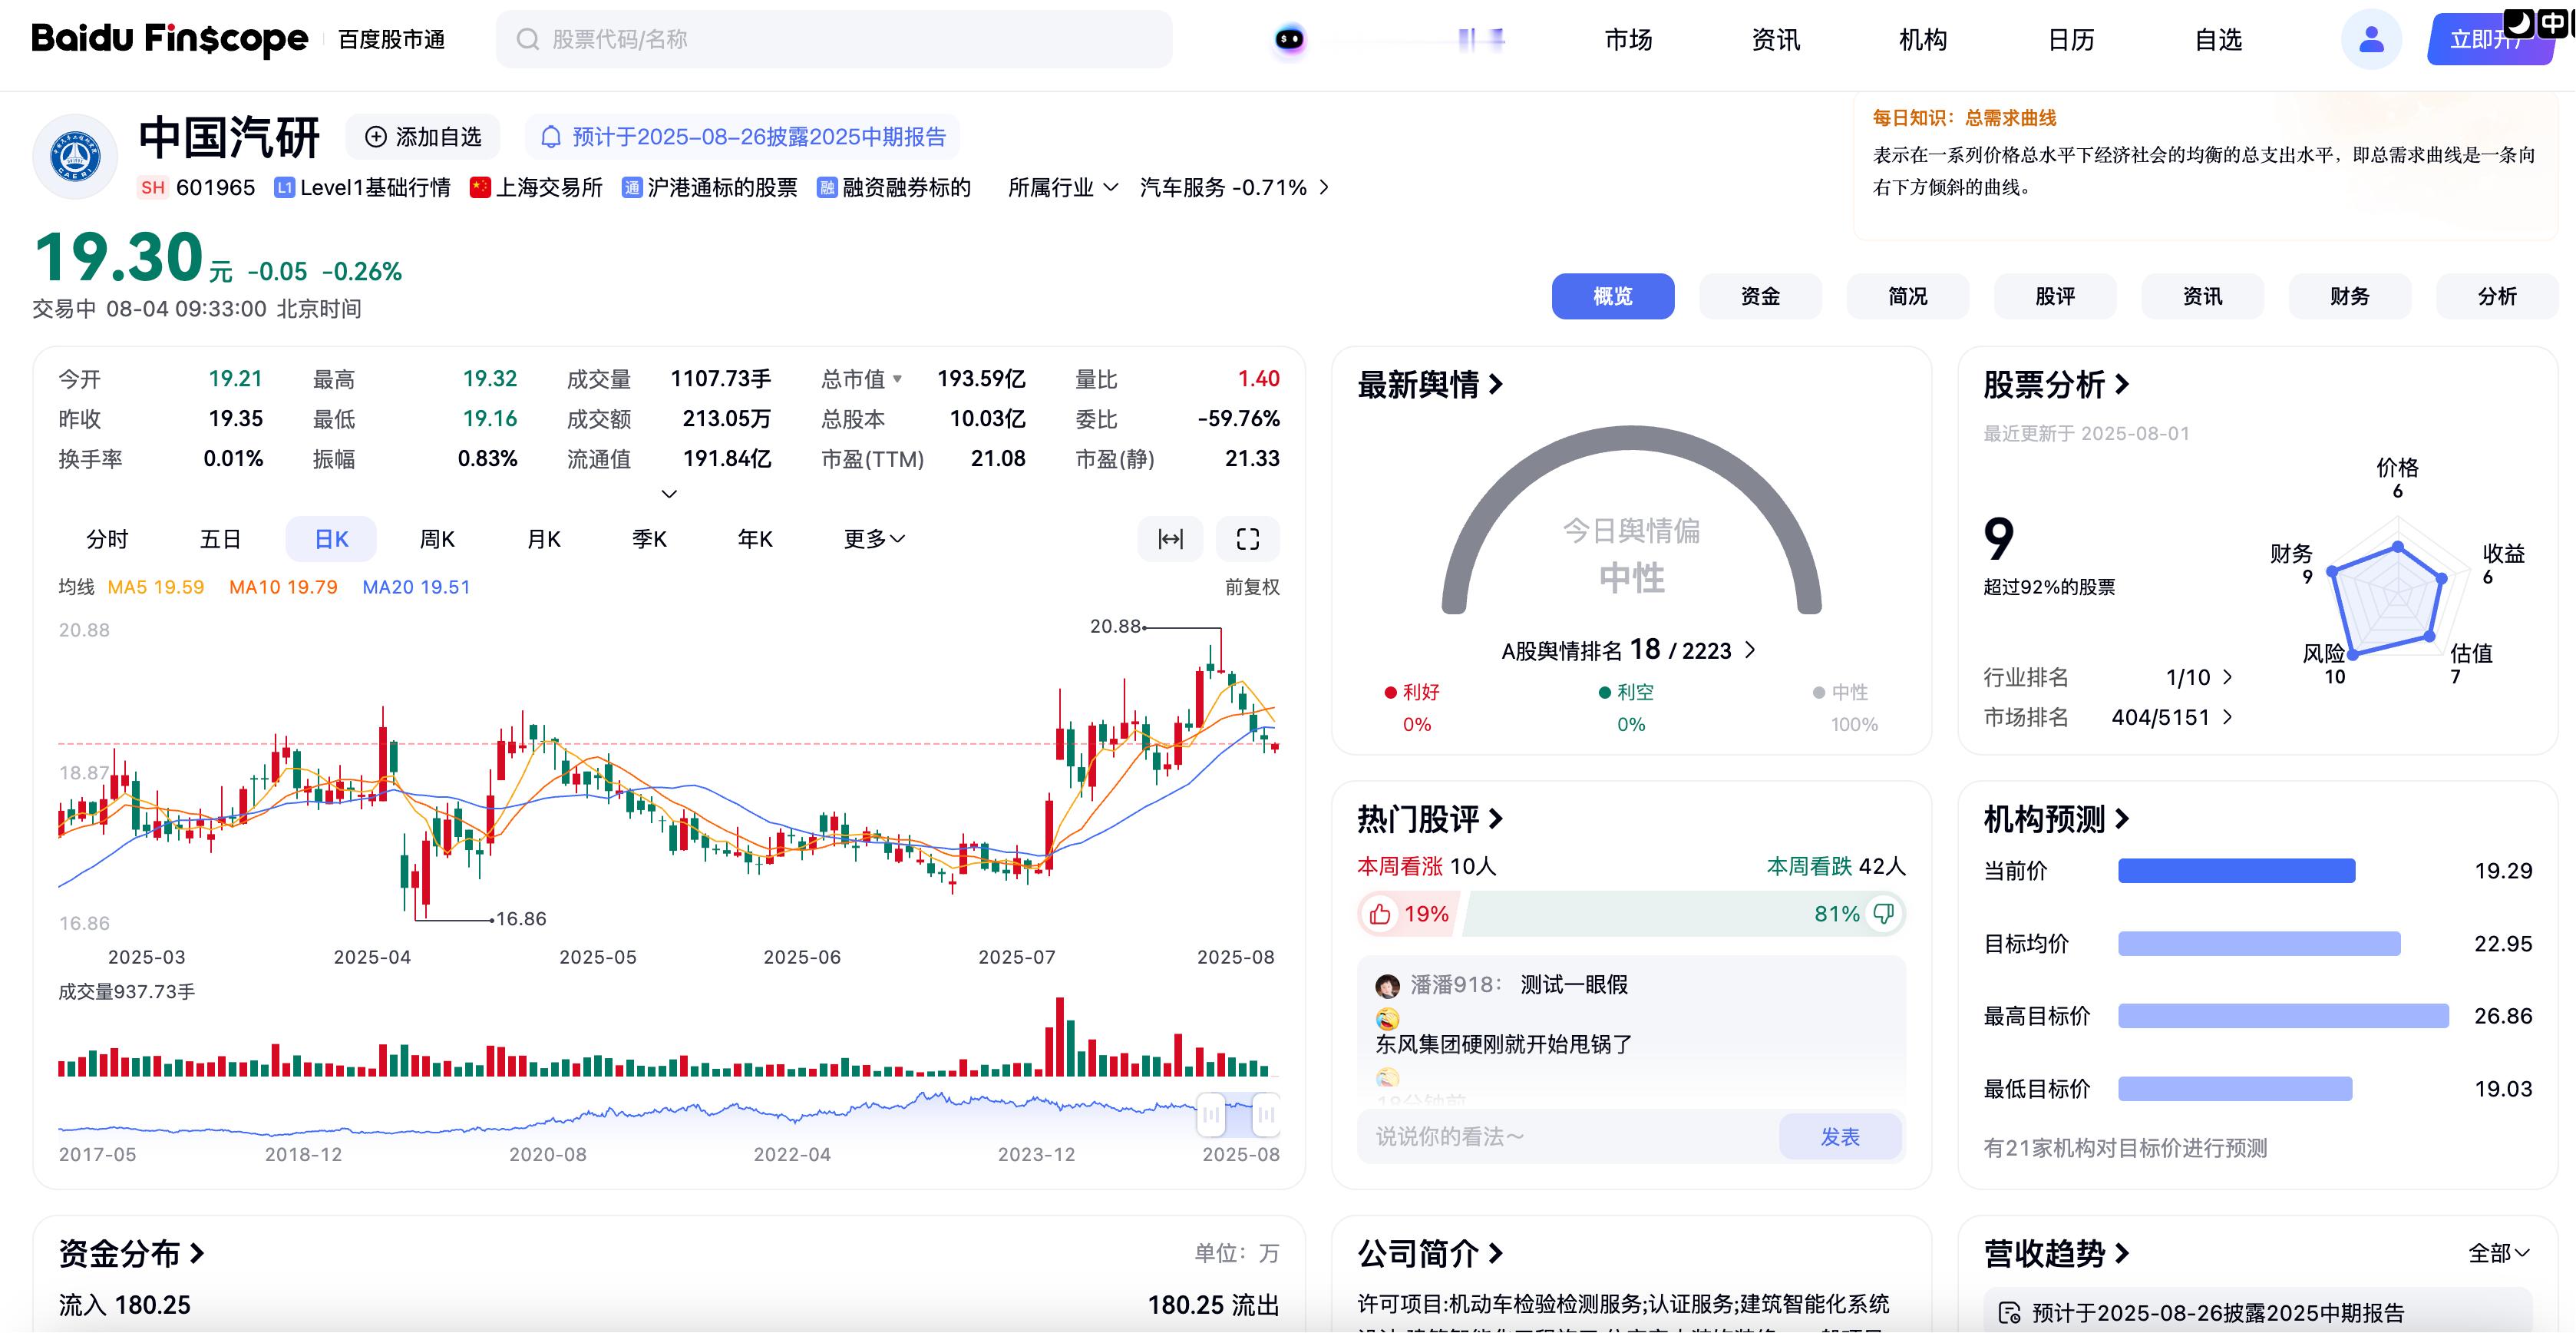Select the 月K chart period
2576x1333 pixels.
[544, 539]
